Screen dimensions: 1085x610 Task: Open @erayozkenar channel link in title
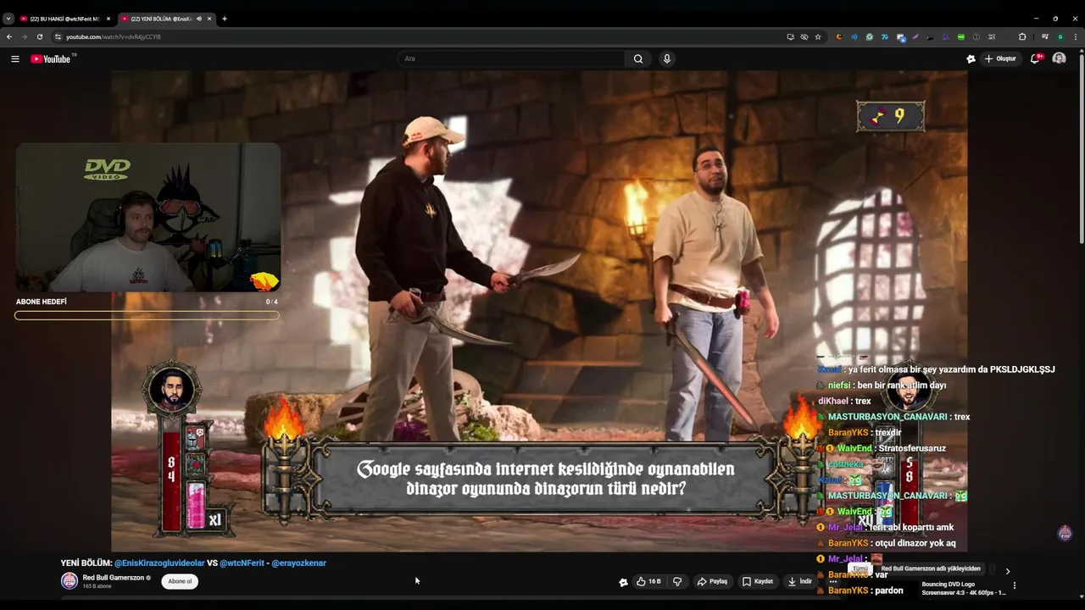[299, 563]
